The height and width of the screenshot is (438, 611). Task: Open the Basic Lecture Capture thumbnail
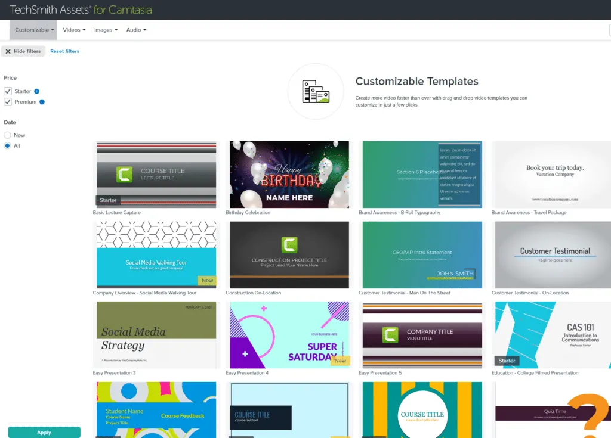(156, 175)
